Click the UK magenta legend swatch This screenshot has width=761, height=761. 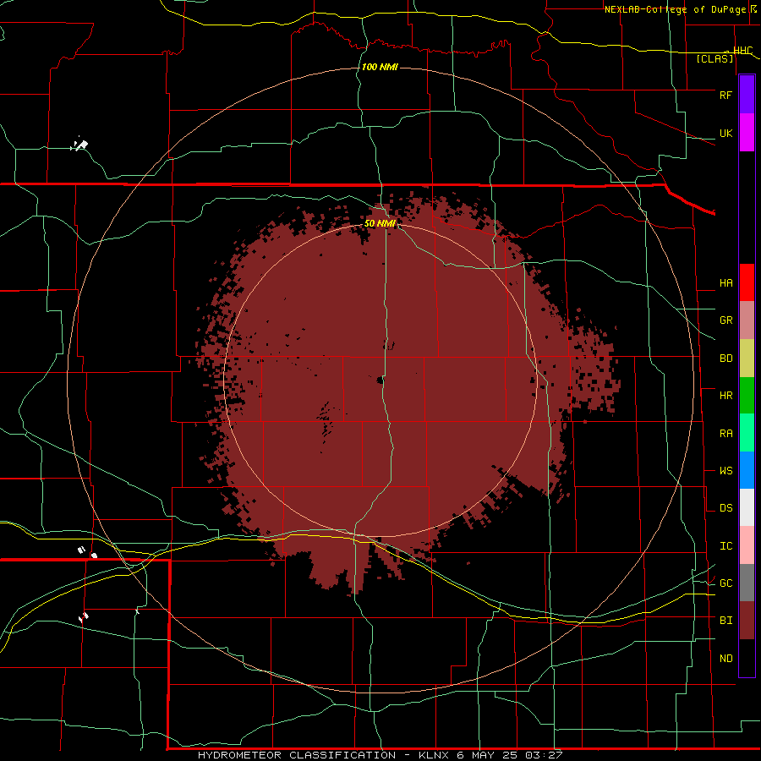[x=747, y=133]
